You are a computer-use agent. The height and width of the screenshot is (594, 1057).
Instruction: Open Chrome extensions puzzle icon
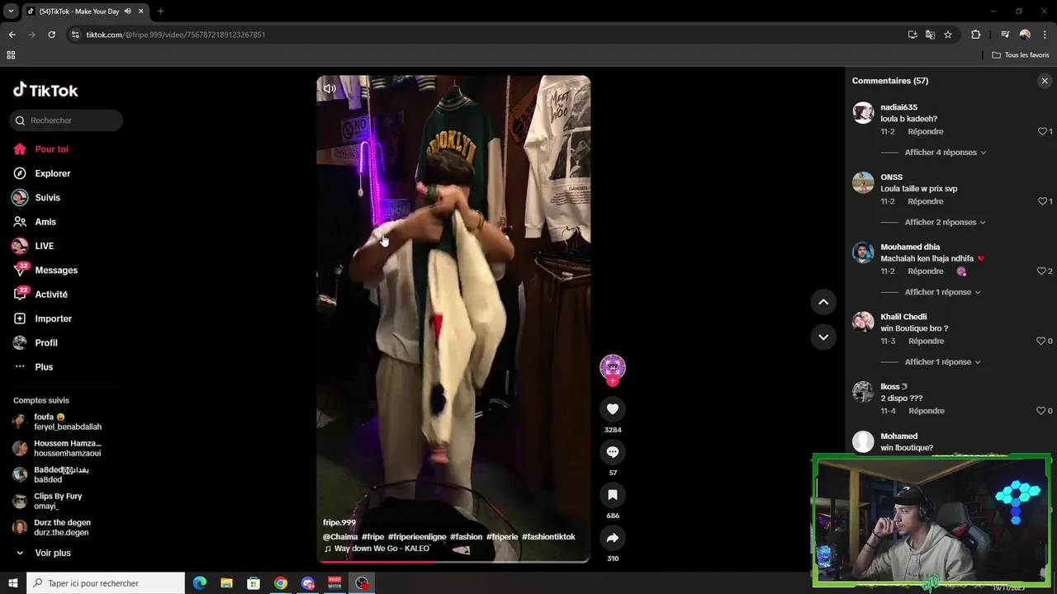[975, 35]
